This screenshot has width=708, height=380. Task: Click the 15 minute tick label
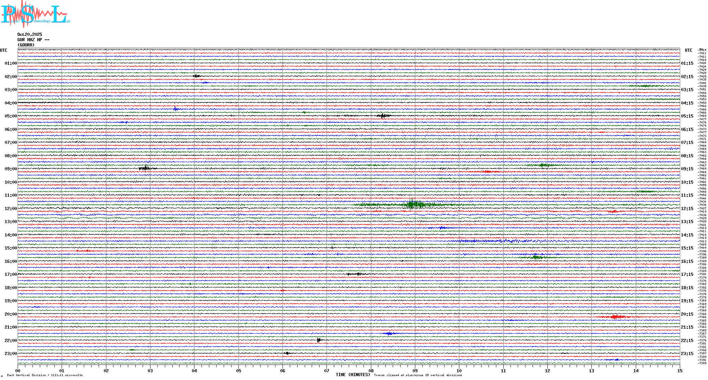(679, 370)
